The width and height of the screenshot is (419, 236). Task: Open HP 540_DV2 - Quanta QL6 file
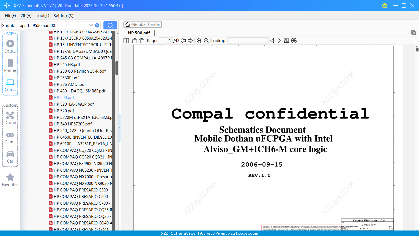pyautogui.click(x=80, y=130)
